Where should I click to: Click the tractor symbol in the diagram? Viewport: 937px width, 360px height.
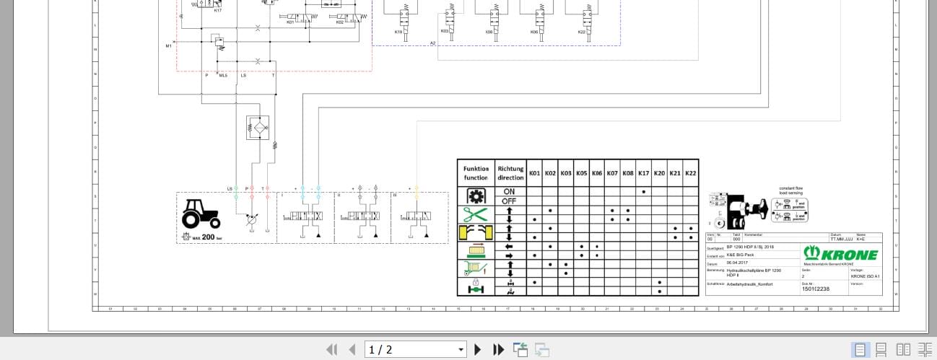point(201,214)
